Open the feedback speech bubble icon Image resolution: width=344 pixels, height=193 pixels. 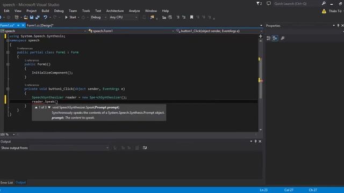[x=269, y=4]
